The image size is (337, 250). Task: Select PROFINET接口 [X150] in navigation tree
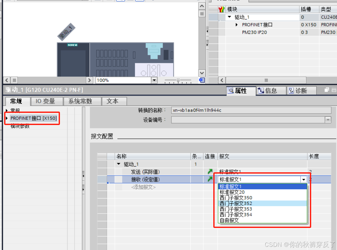click(x=34, y=118)
